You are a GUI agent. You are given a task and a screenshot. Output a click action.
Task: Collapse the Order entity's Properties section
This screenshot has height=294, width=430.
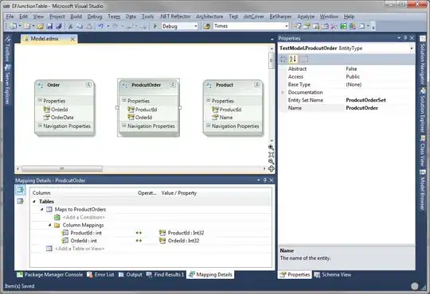click(x=40, y=100)
